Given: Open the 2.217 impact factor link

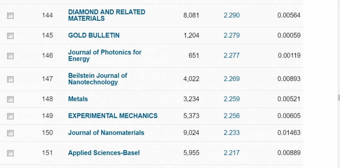Looking at the screenshot, I should point(232,153).
